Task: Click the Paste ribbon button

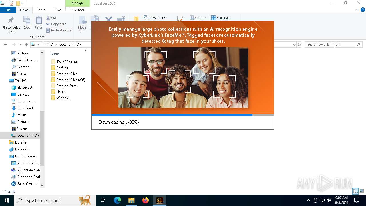Action: click(39, 23)
